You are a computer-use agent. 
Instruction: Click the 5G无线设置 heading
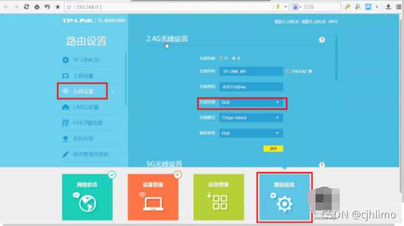164,164
